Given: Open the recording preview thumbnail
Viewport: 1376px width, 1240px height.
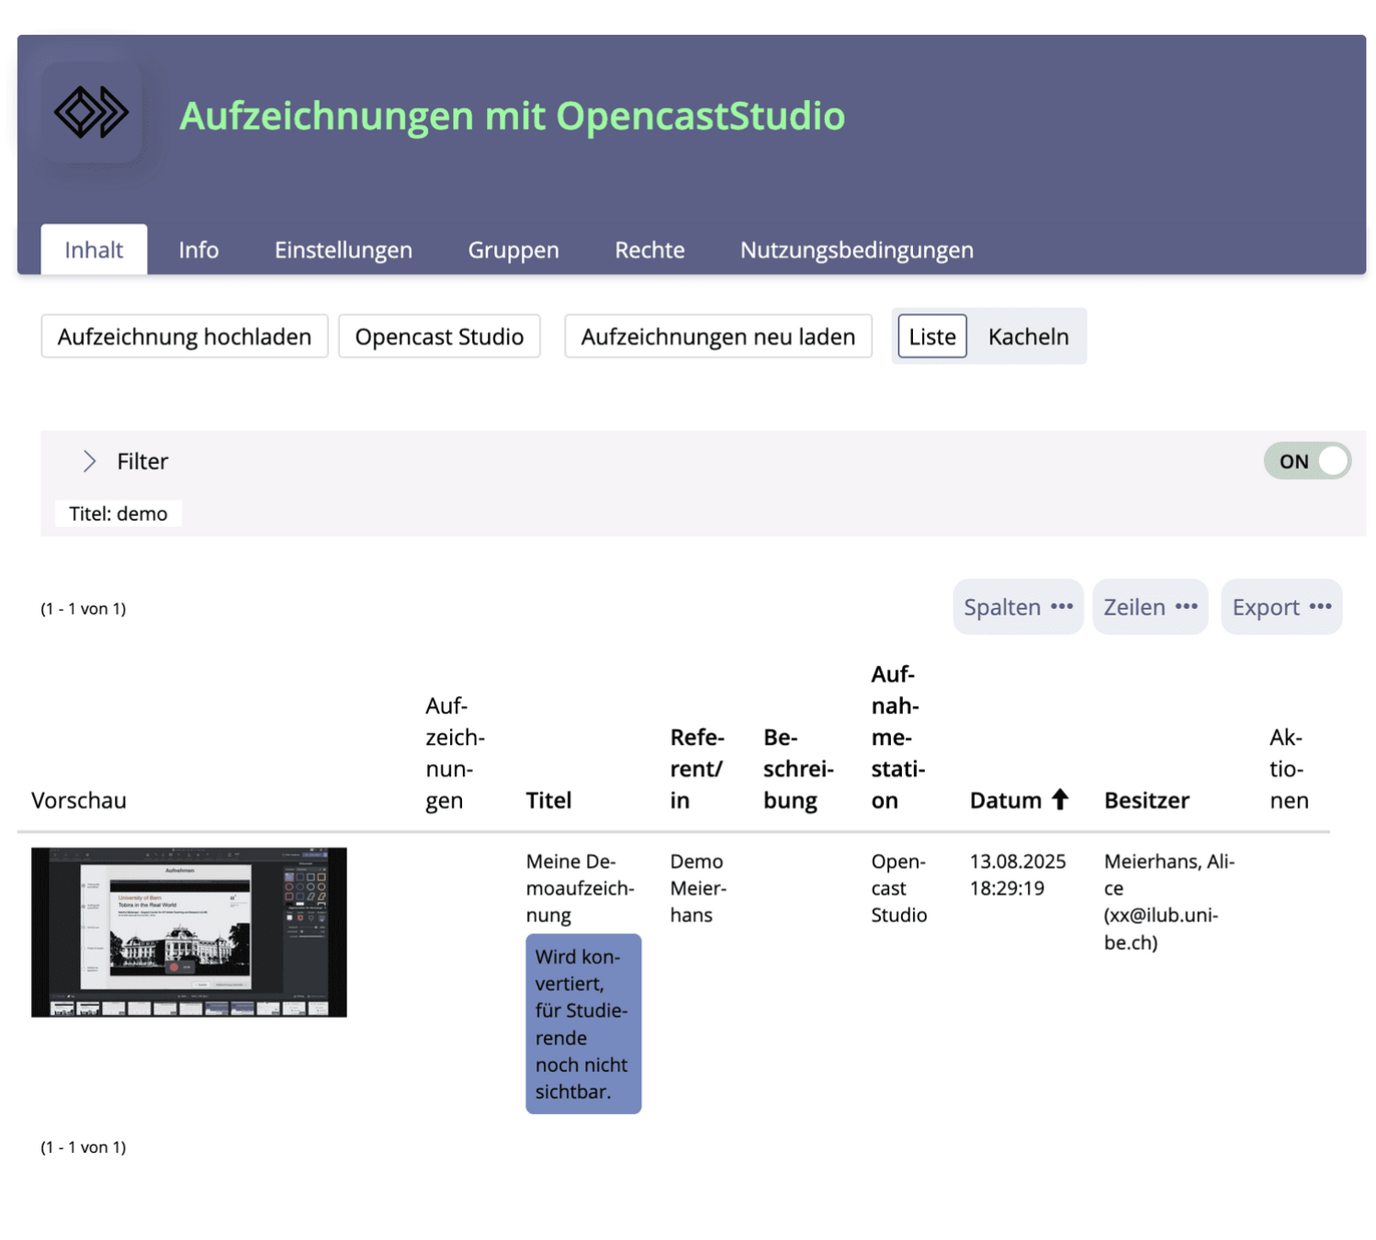Looking at the screenshot, I should [189, 931].
